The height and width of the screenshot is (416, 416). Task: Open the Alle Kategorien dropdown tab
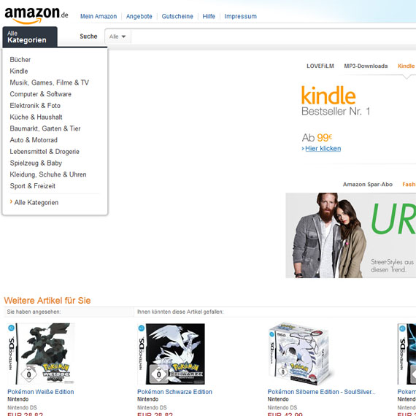click(x=30, y=37)
